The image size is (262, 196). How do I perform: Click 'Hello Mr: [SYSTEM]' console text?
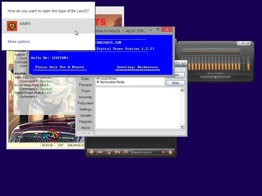coord(49,58)
